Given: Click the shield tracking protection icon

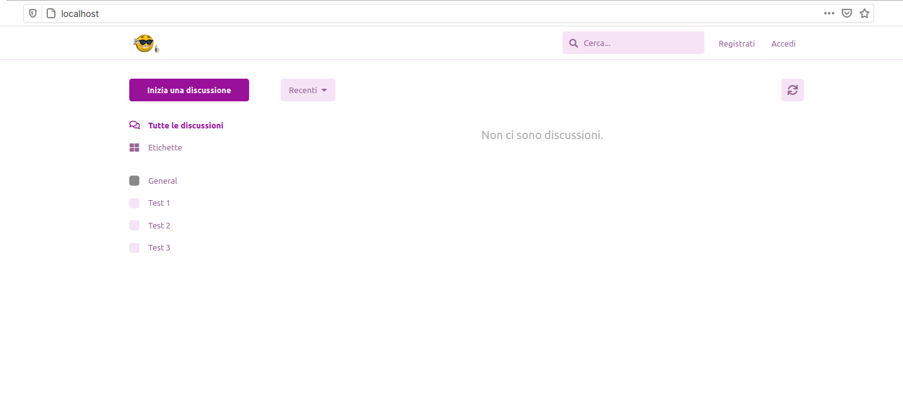Looking at the screenshot, I should point(33,13).
